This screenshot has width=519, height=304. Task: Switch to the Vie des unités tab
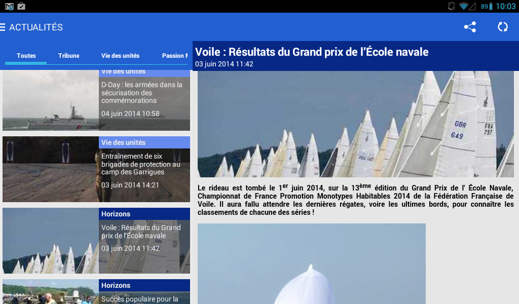pos(120,56)
